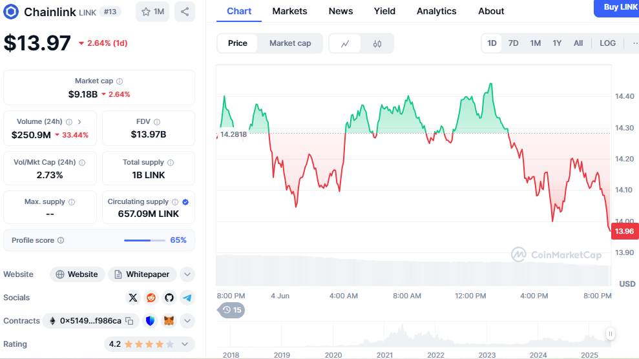Image resolution: width=639 pixels, height=359 pixels.
Task: Set chart range to 1M
Action: tap(535, 43)
